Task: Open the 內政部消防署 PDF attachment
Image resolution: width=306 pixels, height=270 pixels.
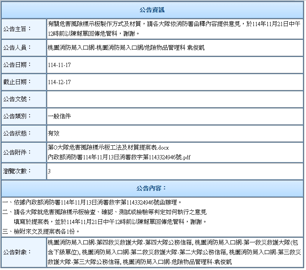Action: [119, 157]
